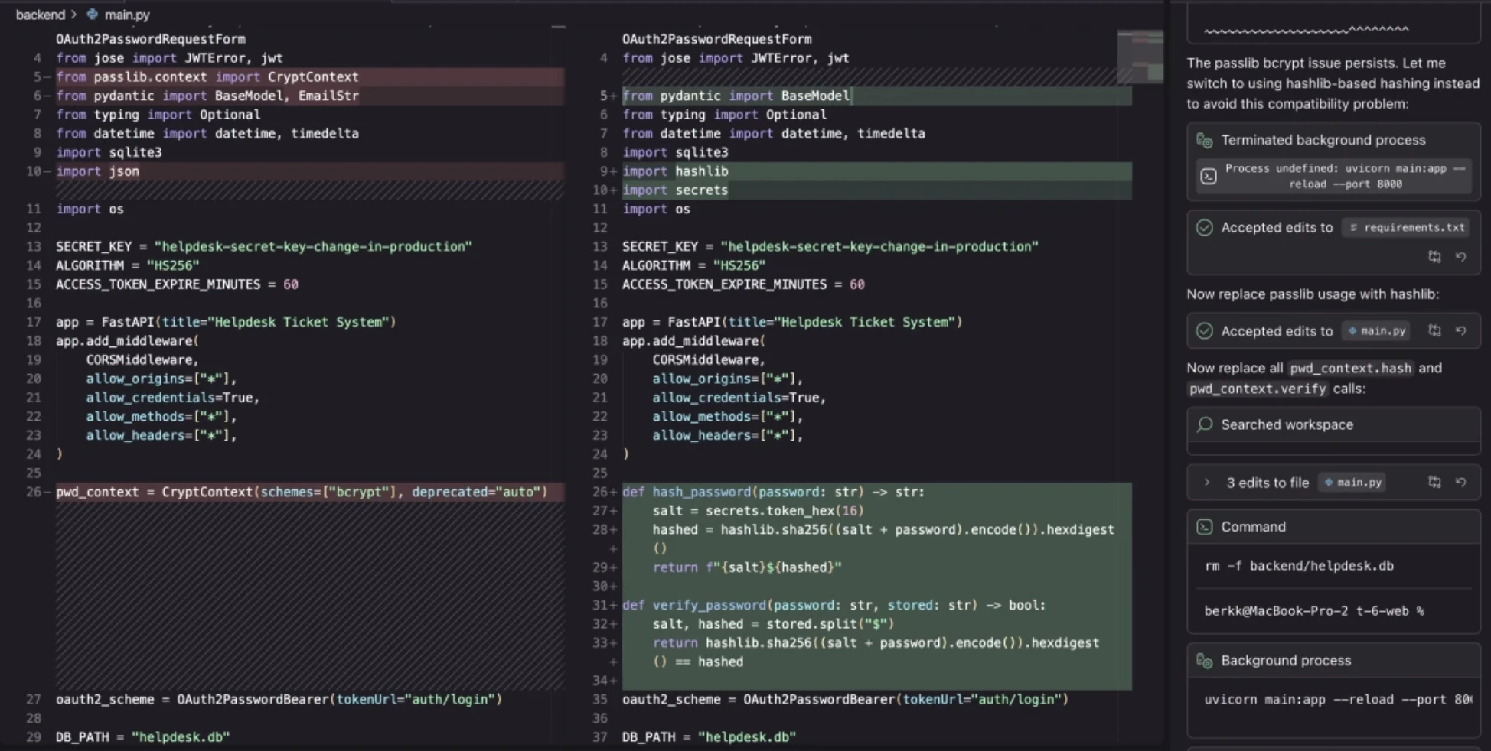1491x751 pixels.
Task: Click the undo arrow under the requirements.txt edit
Action: 1460,257
